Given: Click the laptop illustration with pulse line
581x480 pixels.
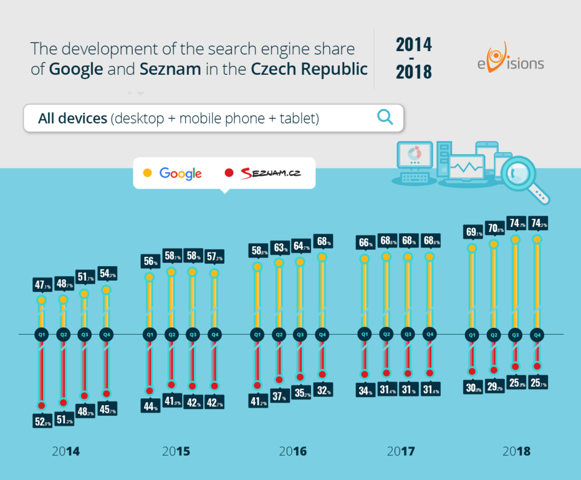Looking at the screenshot, I should point(466,170).
